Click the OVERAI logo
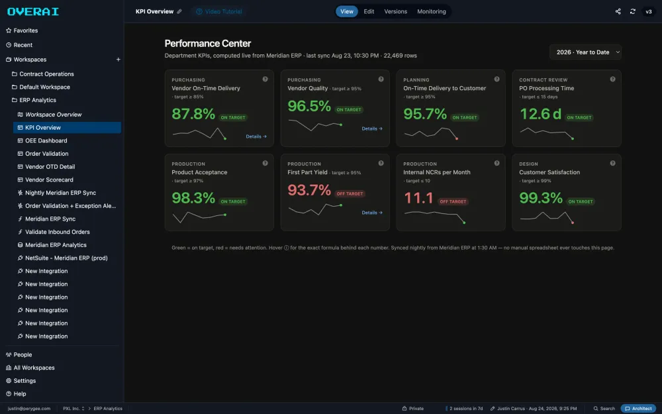Viewport: 662px width, 414px height. click(33, 12)
